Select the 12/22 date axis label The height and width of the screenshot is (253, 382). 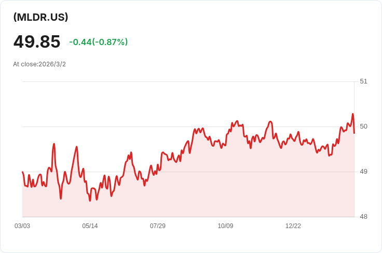(293, 226)
